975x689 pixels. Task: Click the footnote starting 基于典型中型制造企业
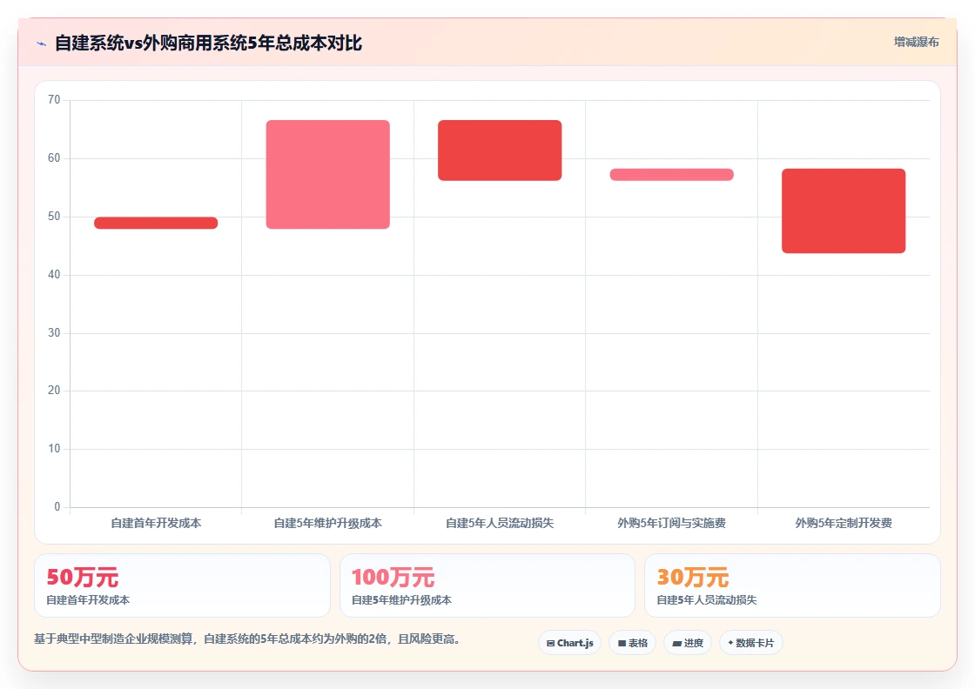point(247,639)
